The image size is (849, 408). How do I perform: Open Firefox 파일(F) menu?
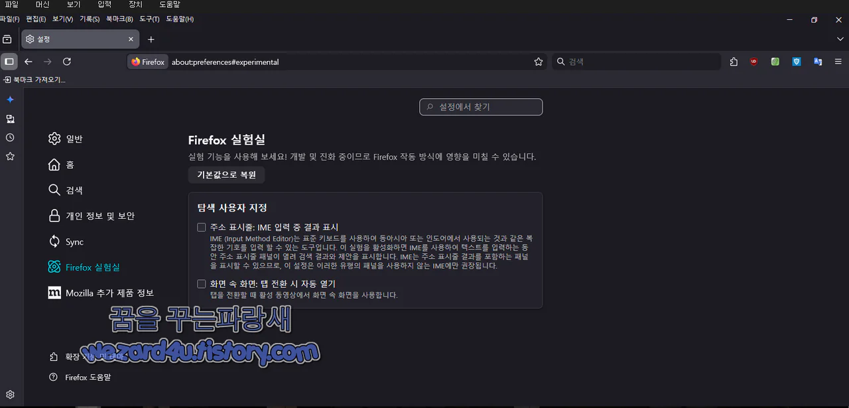tap(10, 19)
